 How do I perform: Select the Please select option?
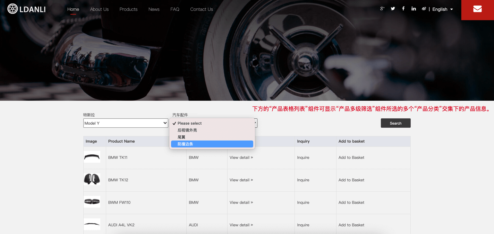(x=189, y=123)
